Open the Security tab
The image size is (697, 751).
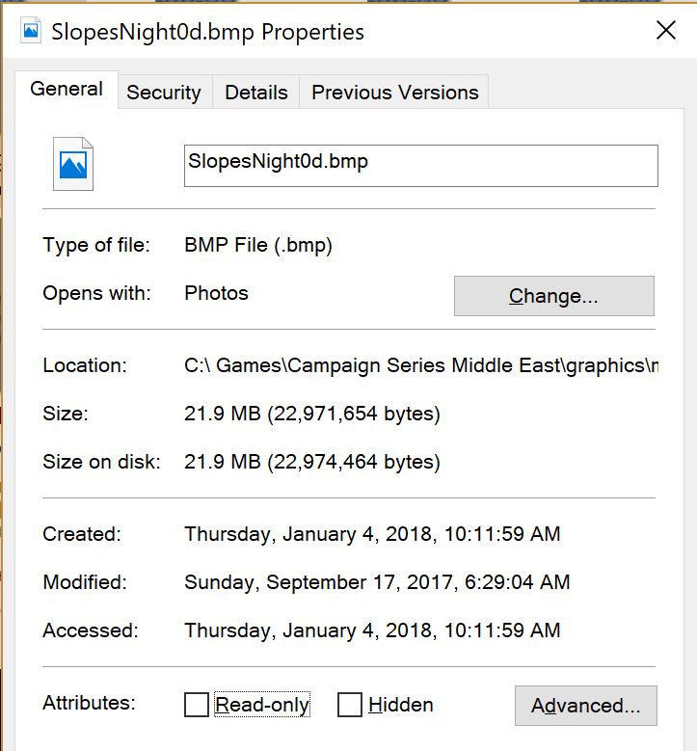point(164,93)
